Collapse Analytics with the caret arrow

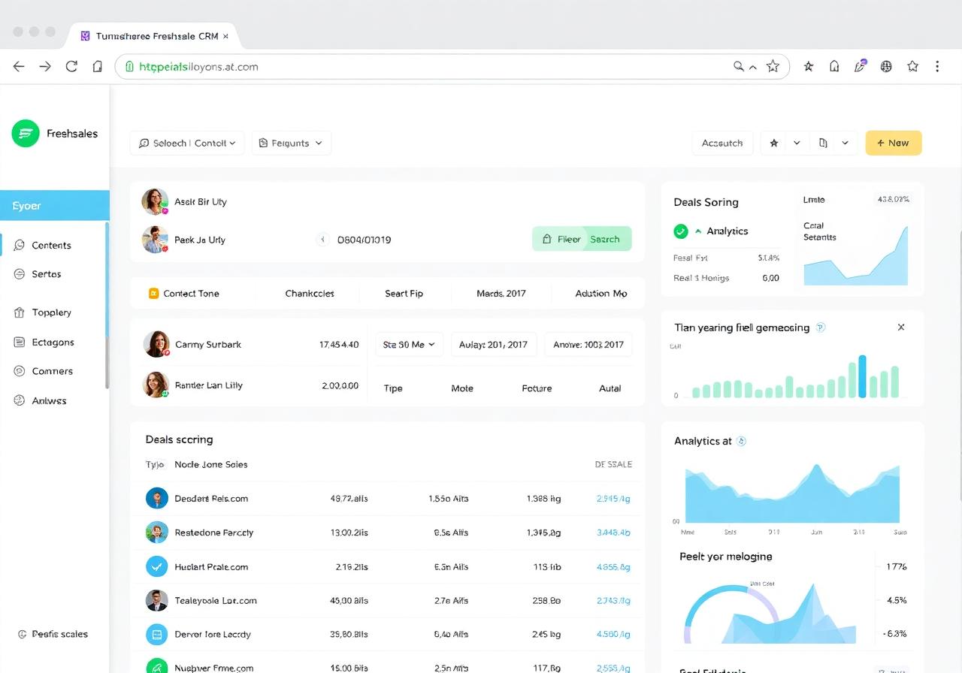[x=698, y=231]
